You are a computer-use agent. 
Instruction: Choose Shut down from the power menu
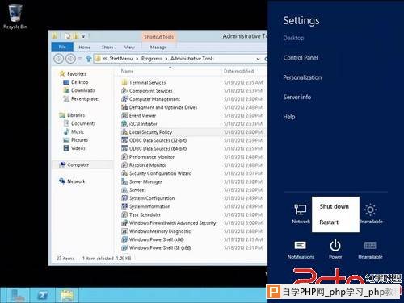point(335,206)
